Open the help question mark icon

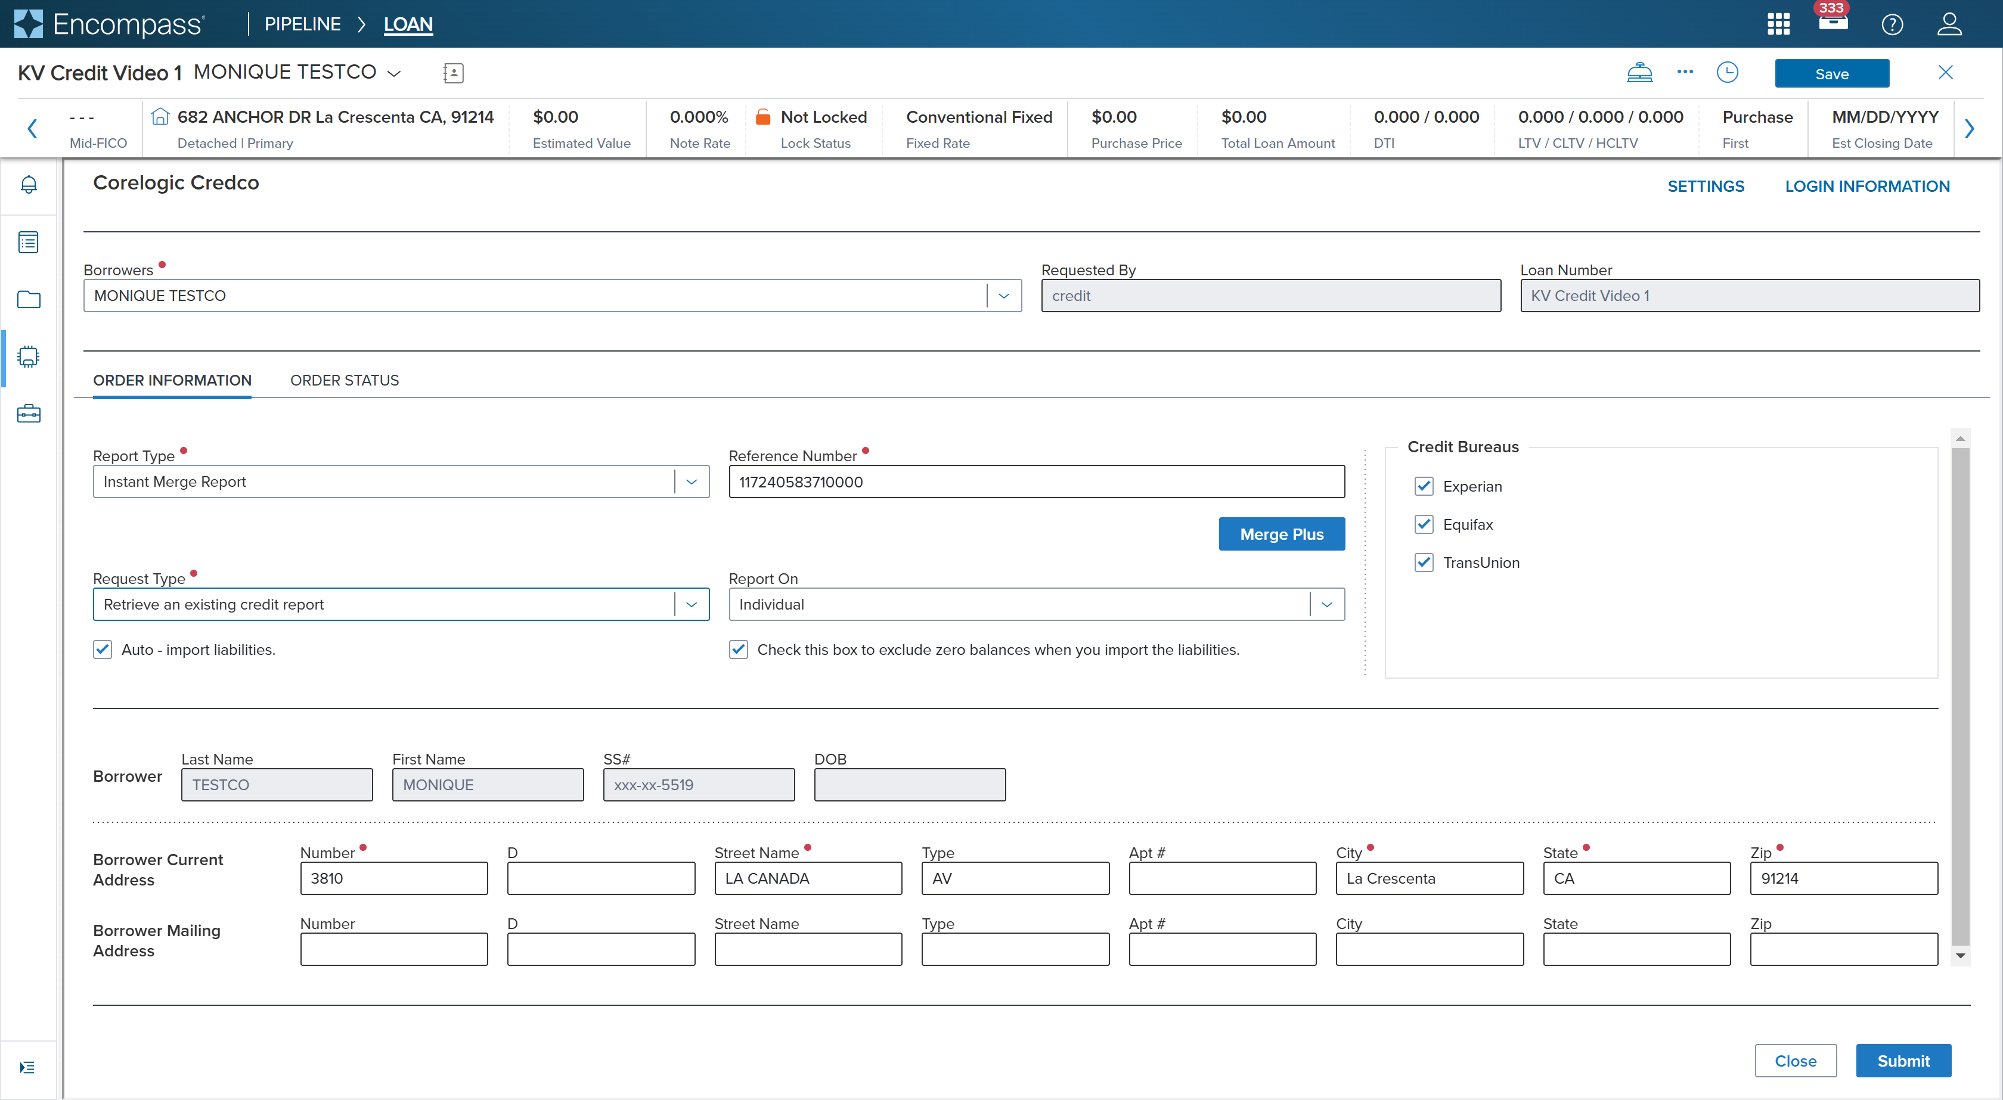tap(1892, 24)
